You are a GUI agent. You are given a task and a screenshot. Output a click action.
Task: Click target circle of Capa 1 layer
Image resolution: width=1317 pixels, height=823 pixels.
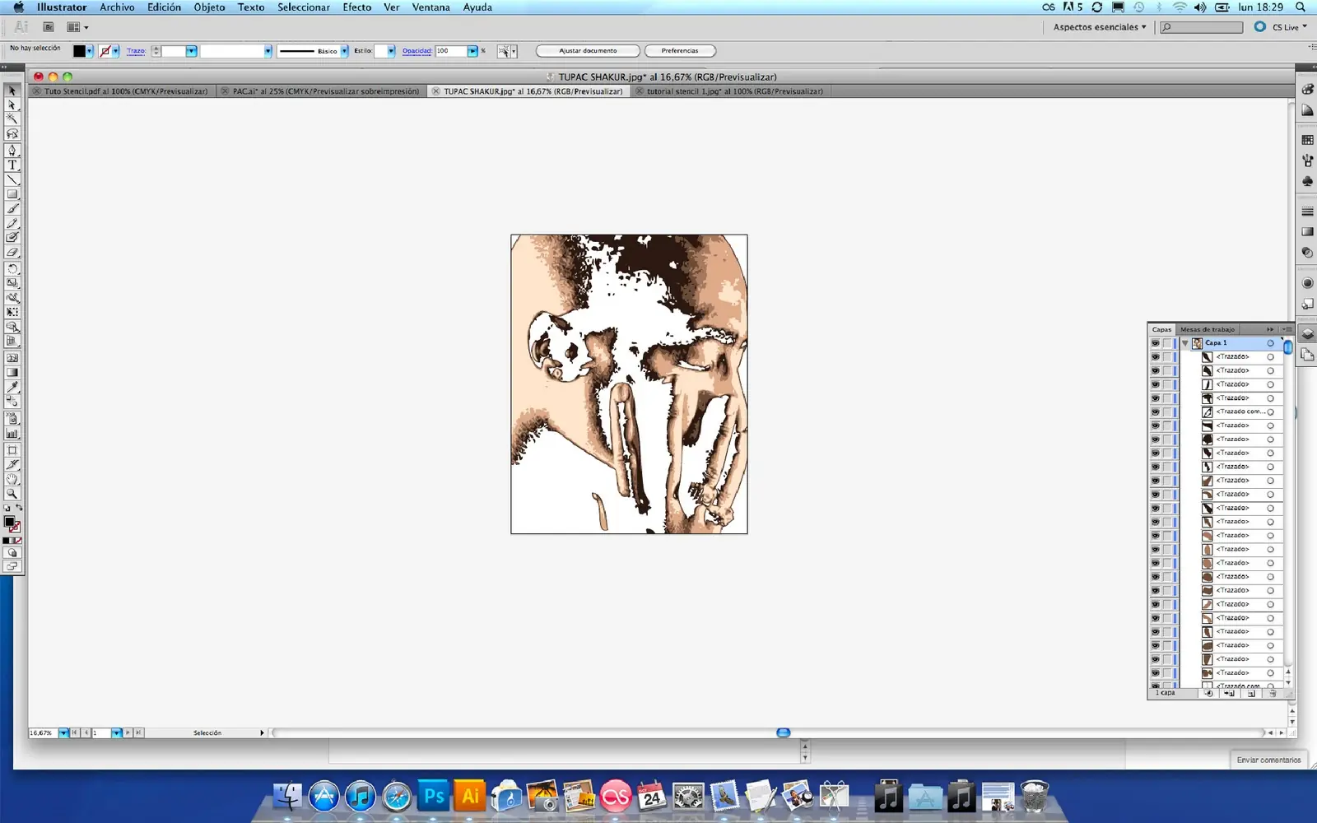point(1270,343)
